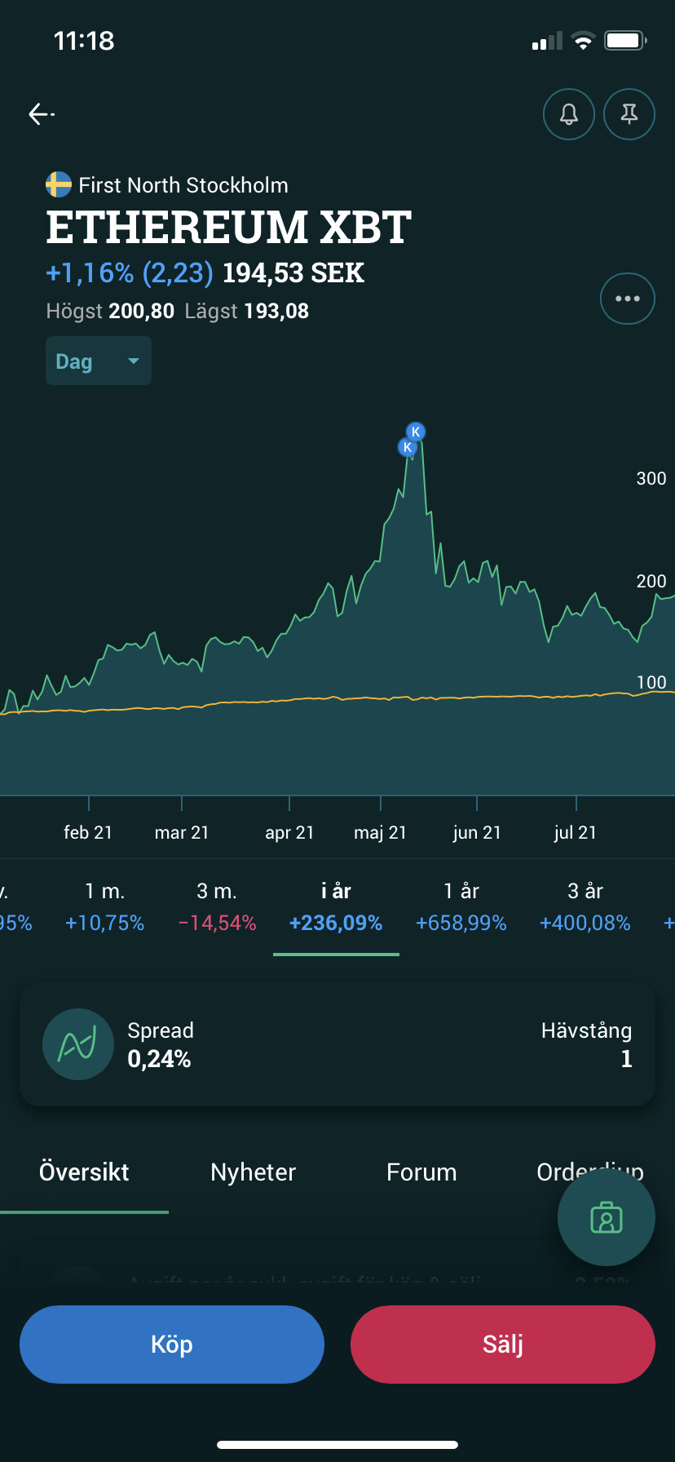Select the 3 m. period
The height and width of the screenshot is (1462, 675).
point(217,907)
